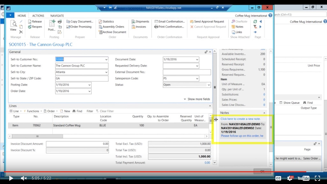
Task: Open Invoices documents
Action: pos(139,27)
